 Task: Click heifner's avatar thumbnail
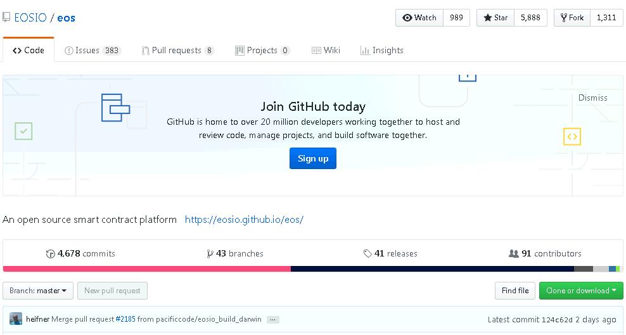click(16, 319)
